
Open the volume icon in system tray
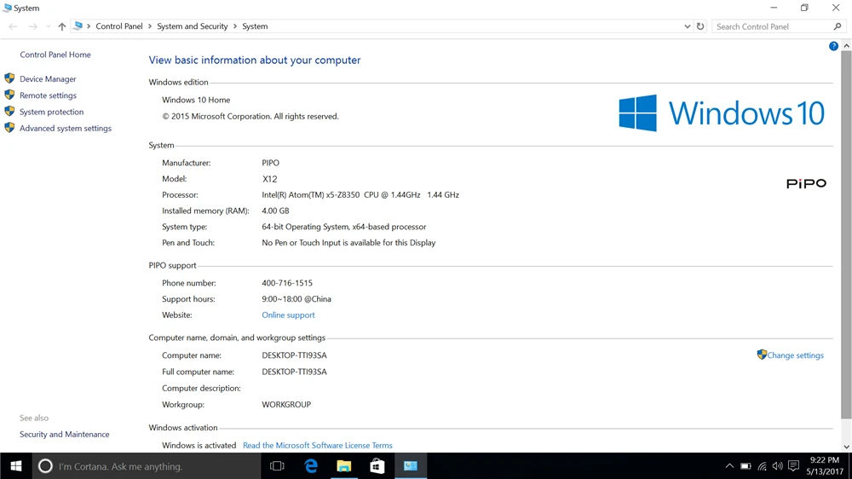coord(778,466)
